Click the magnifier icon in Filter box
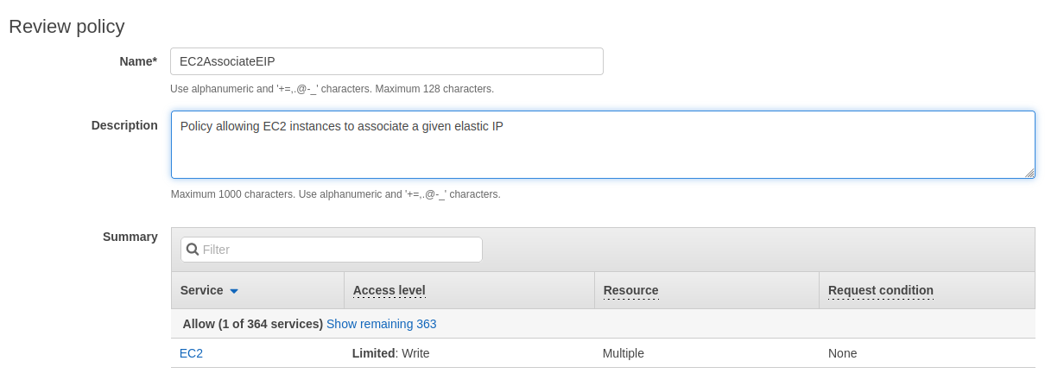Viewport: 1045px width, 380px height. point(193,250)
